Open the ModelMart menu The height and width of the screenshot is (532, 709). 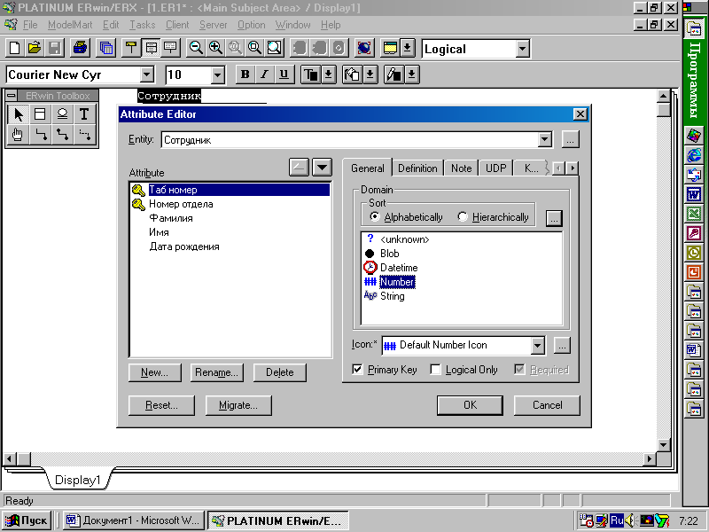tap(70, 25)
